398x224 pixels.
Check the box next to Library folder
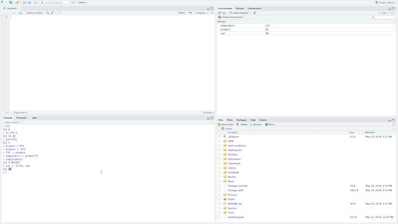pos(220,168)
